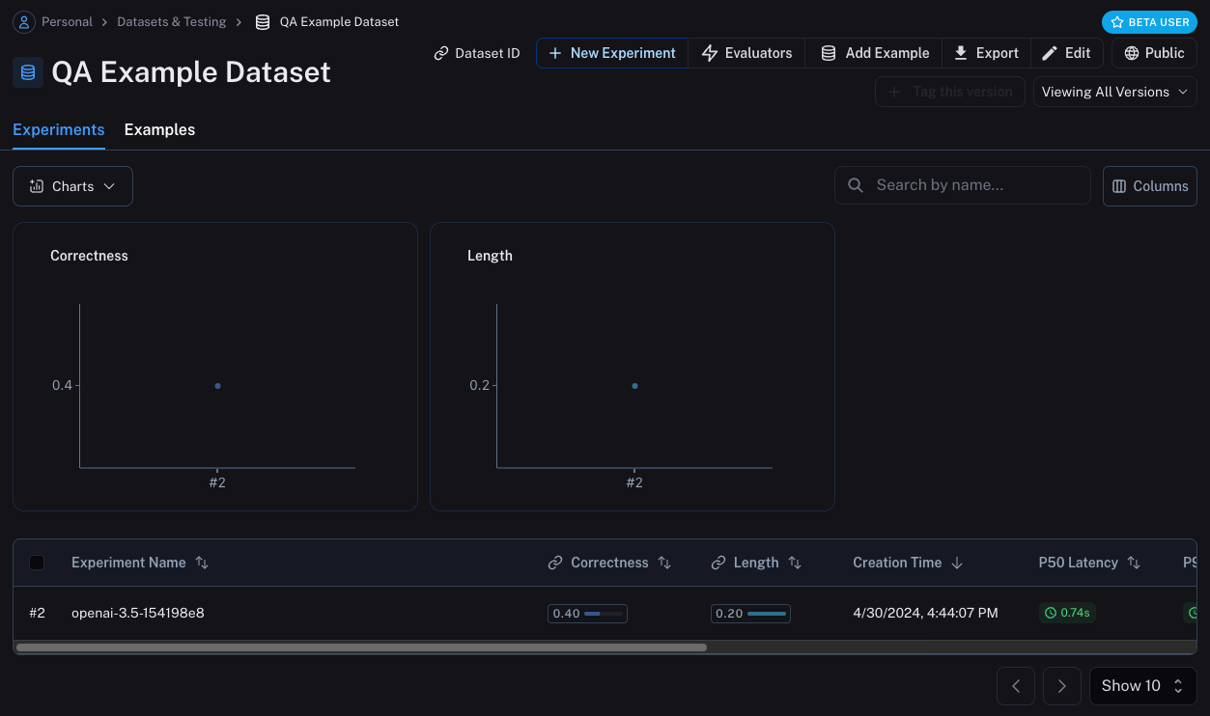The width and height of the screenshot is (1210, 716).
Task: Click the New Experiment button
Action: 612,53
